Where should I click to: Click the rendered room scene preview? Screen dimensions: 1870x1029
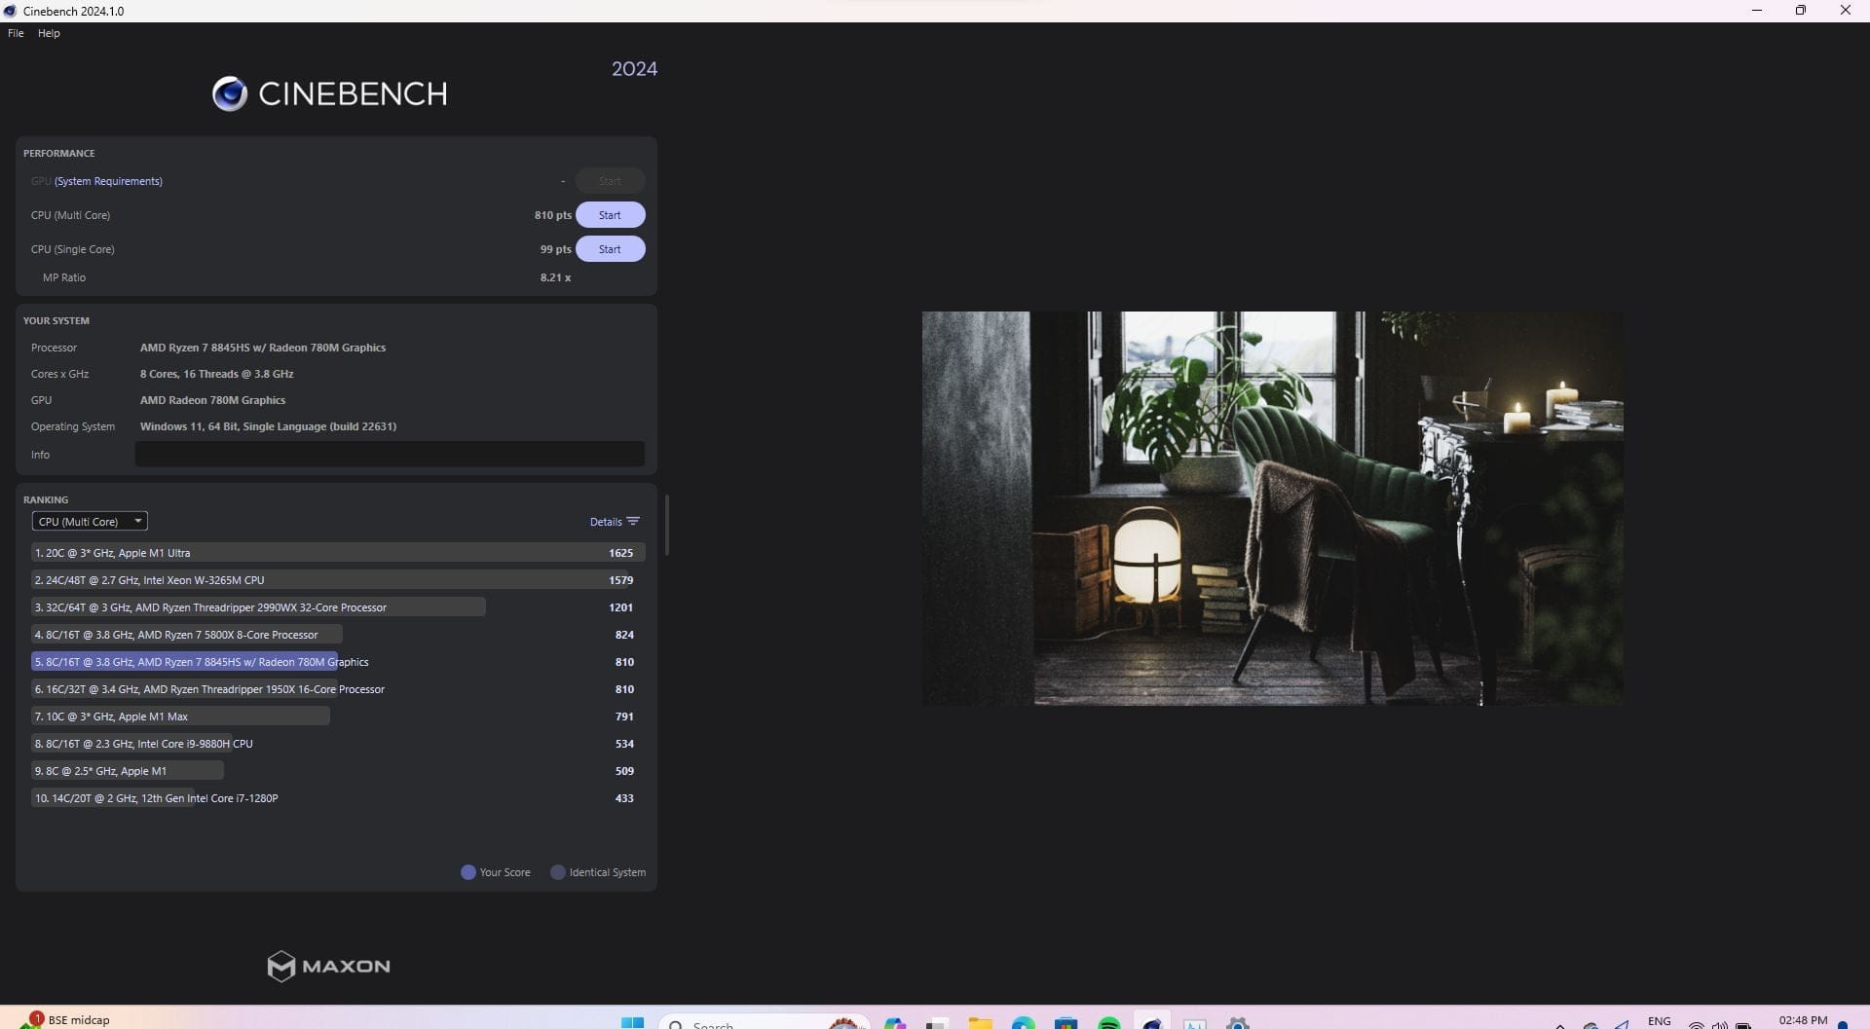pos(1272,508)
